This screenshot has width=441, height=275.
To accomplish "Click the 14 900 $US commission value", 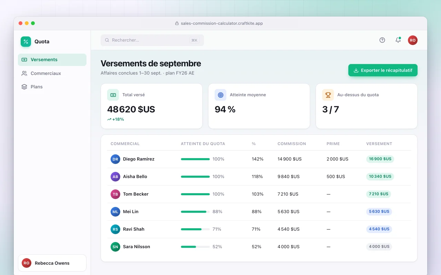I will coord(289,159).
